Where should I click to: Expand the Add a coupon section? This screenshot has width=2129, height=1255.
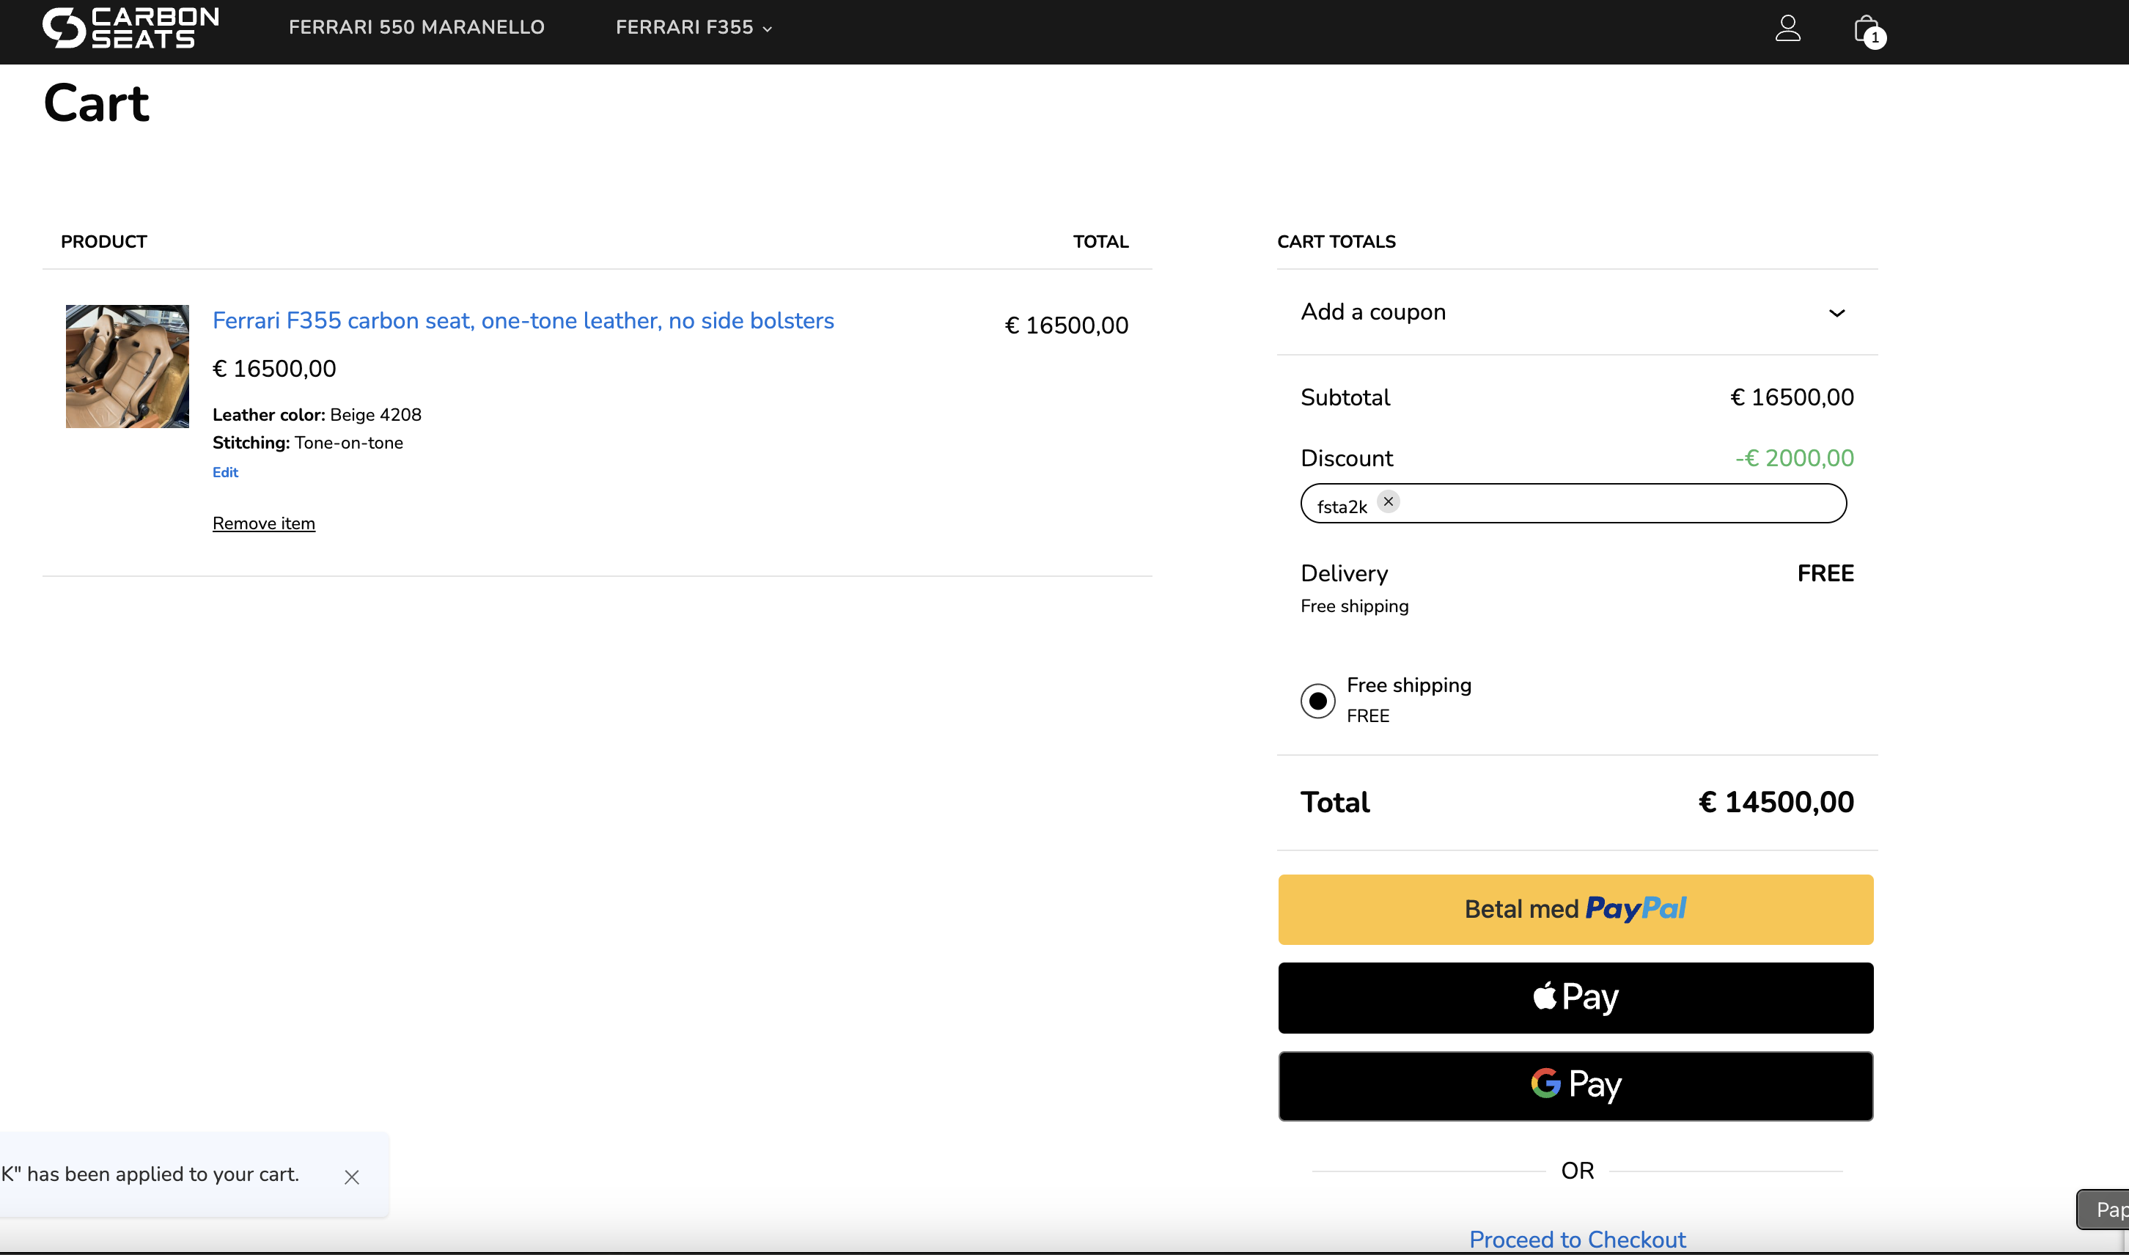(x=1576, y=312)
